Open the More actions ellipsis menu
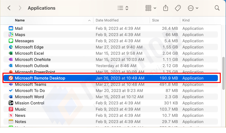The width and height of the screenshot is (226, 133). point(193,8)
